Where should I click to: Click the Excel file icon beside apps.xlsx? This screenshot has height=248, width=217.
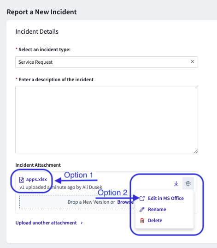22,180
